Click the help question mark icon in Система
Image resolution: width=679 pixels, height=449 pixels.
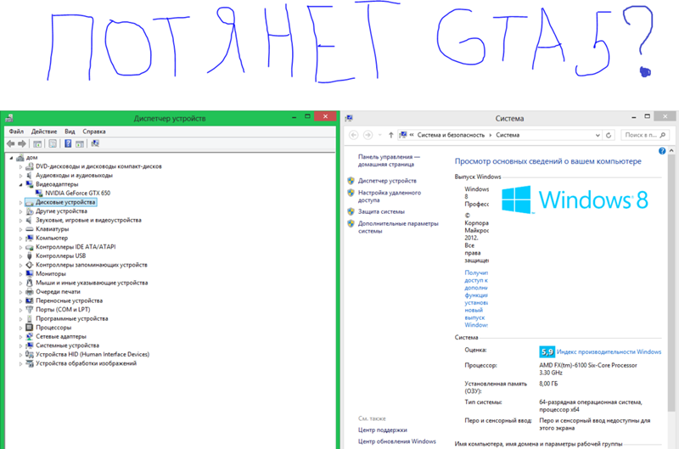tap(662, 151)
